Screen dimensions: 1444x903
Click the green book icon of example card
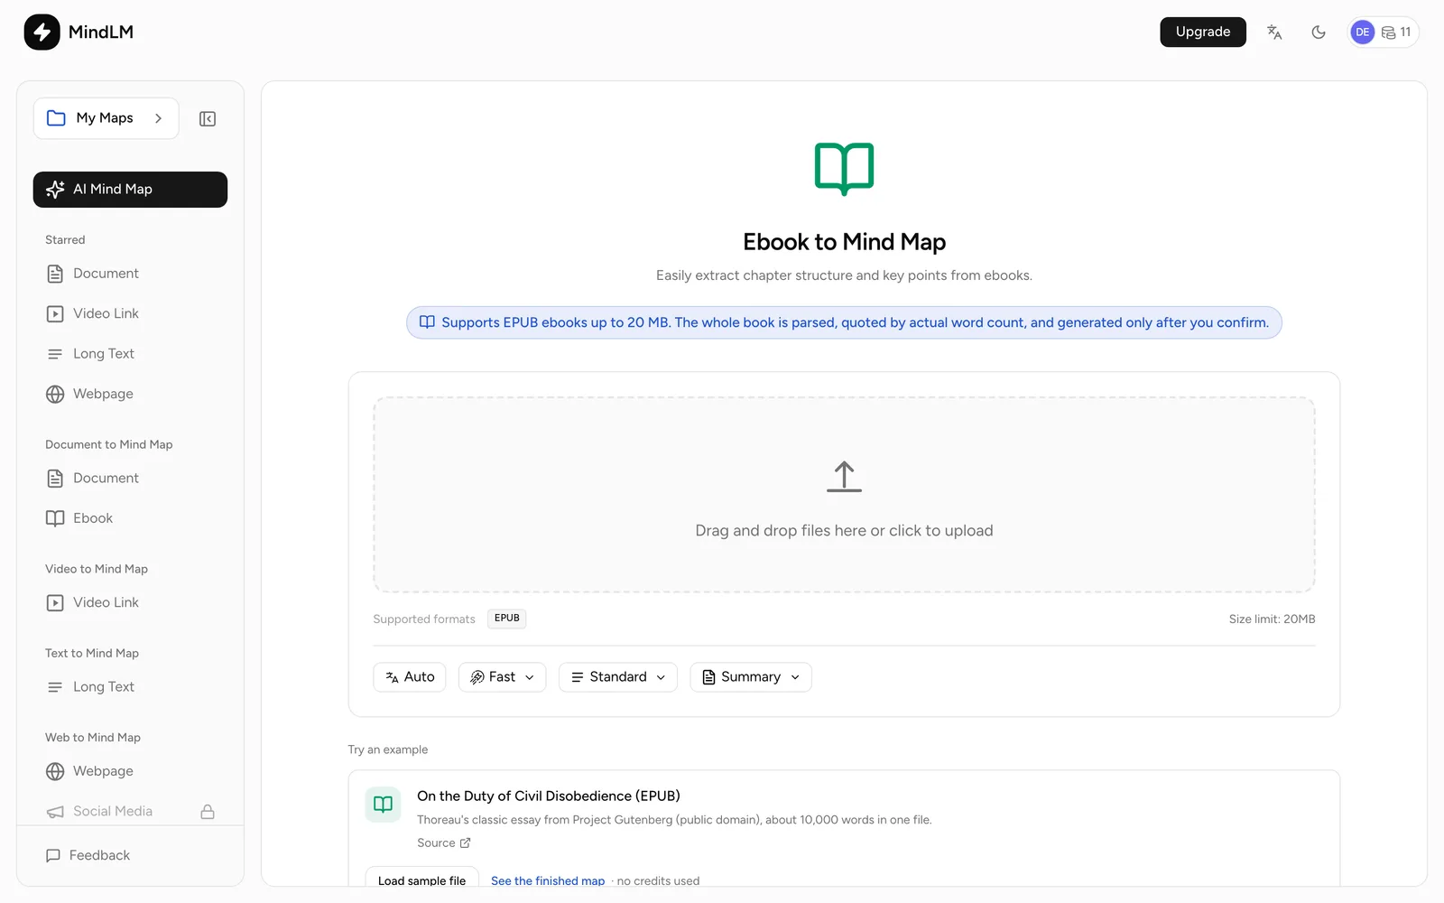coord(383,804)
